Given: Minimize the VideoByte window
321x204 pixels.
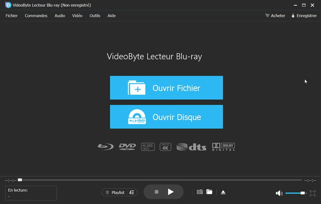Looking at the screenshot, I should click(295, 5).
